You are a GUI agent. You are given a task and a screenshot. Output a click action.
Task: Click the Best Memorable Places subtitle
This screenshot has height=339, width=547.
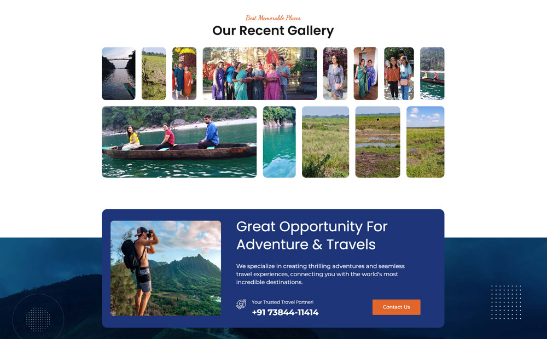273,18
